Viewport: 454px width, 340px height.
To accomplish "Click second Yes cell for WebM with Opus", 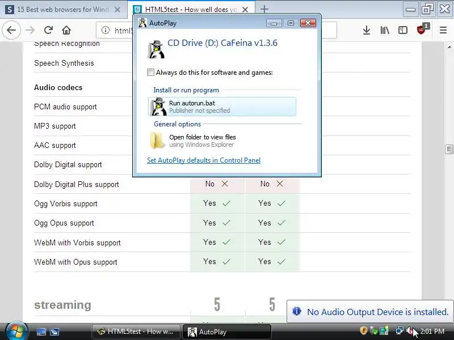I will 272,262.
